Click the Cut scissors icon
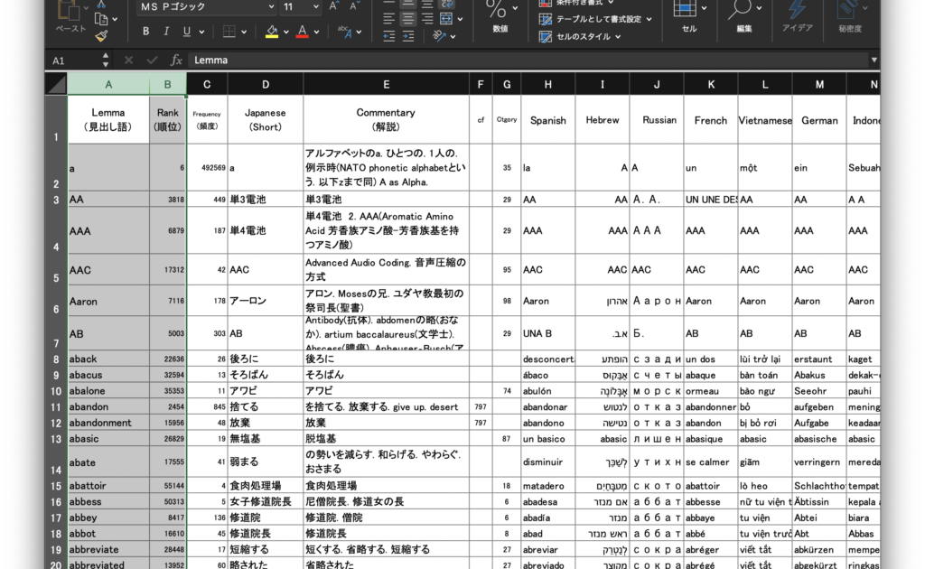The height and width of the screenshot is (569, 925). click(x=101, y=5)
